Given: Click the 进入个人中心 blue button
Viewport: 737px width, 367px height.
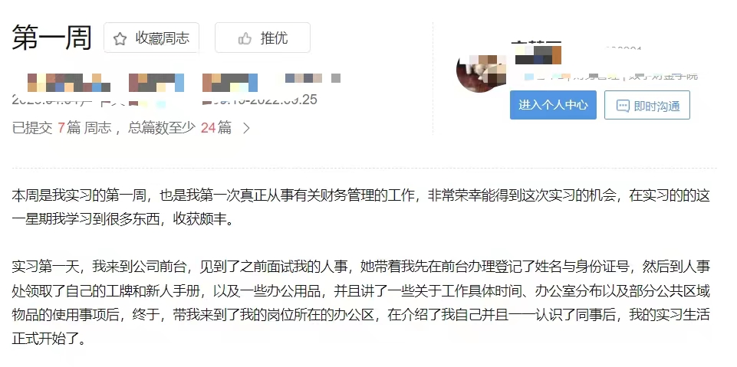Looking at the screenshot, I should 553,105.
